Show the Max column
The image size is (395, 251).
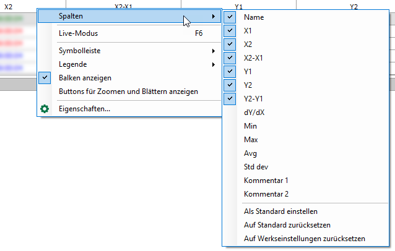click(251, 139)
